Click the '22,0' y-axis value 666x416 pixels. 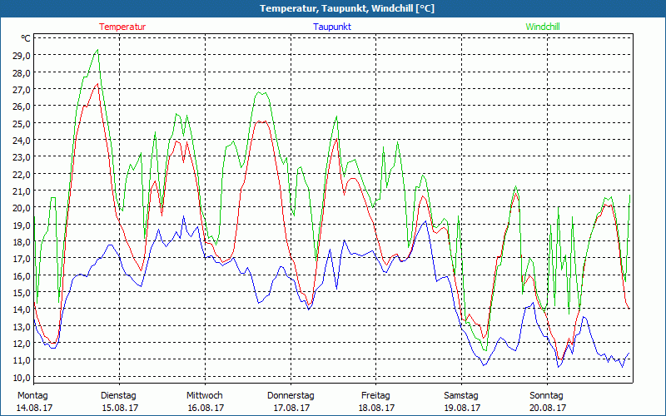22,174
